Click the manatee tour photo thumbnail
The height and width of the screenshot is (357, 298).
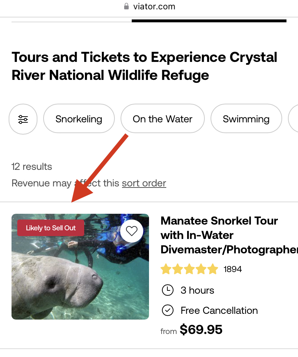[80, 266]
